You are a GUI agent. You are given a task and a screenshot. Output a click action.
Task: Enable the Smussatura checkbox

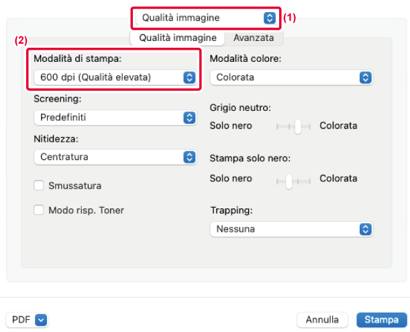click(39, 185)
